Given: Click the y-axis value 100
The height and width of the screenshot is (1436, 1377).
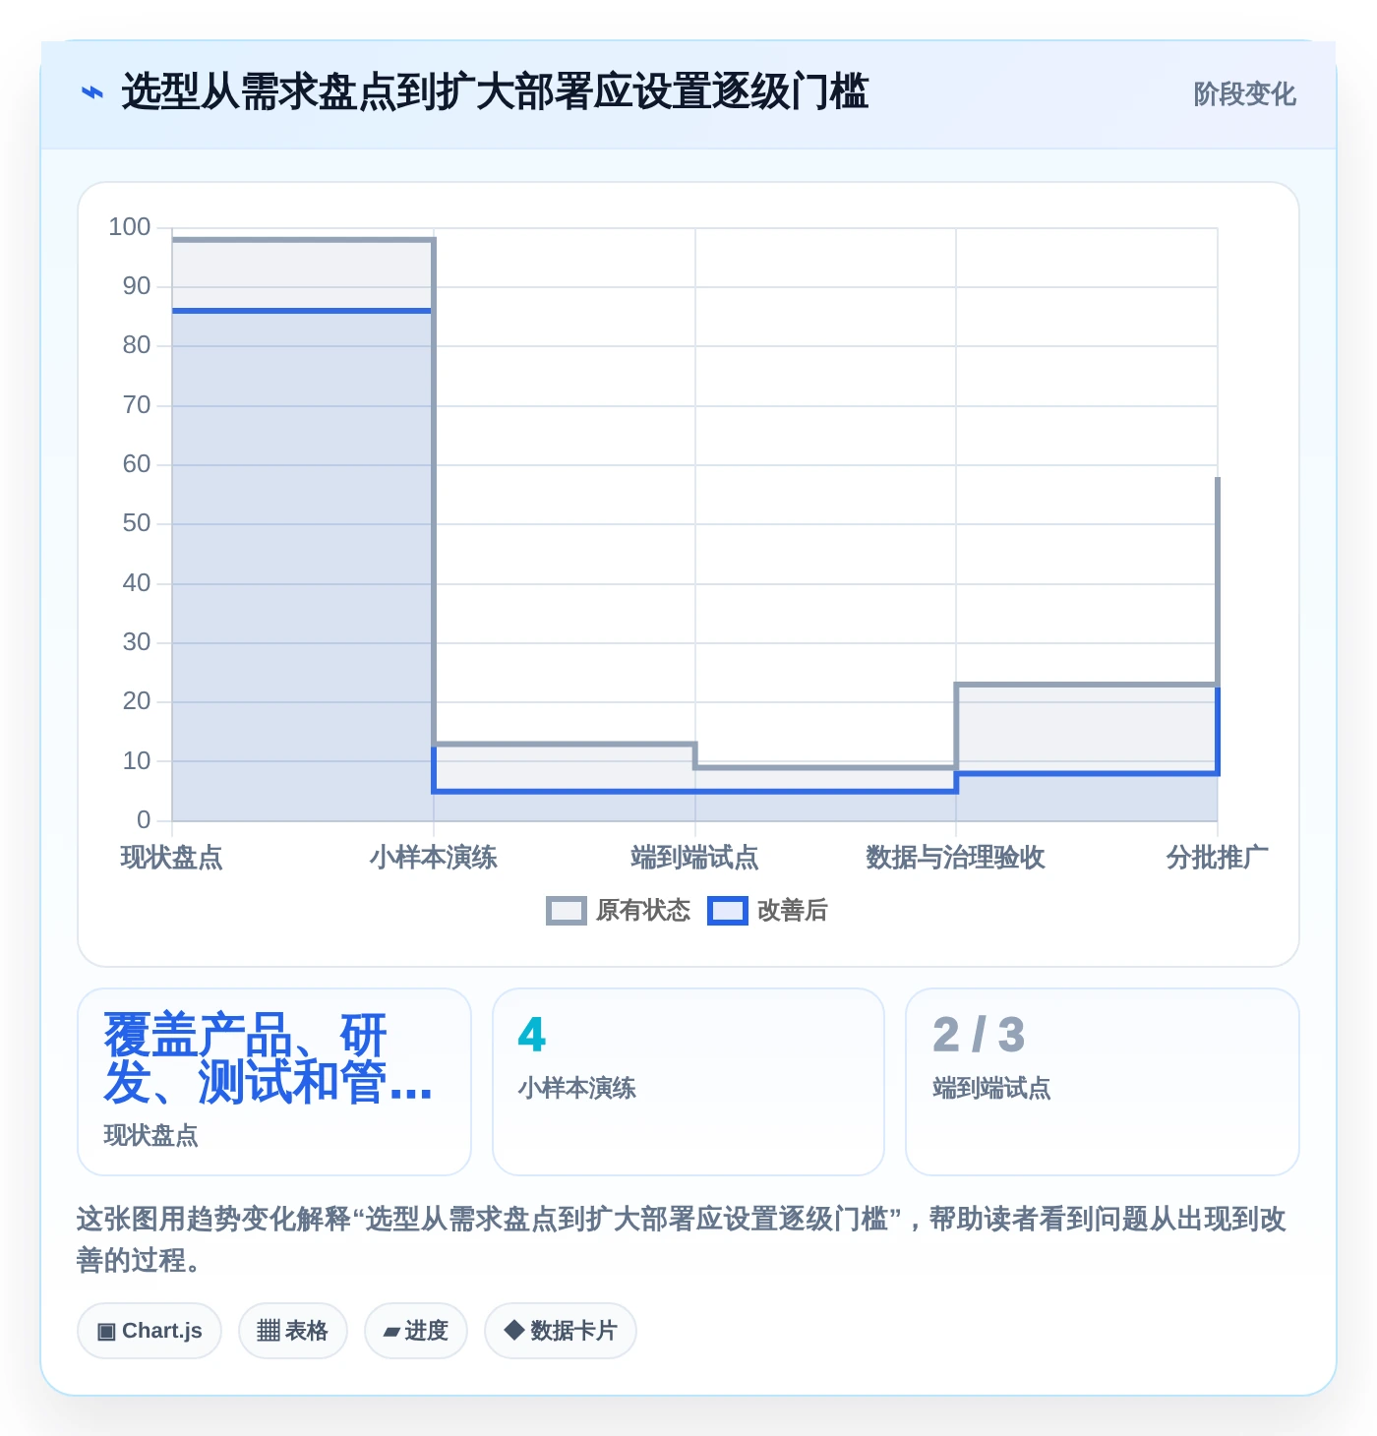Looking at the screenshot, I should click(x=130, y=227).
